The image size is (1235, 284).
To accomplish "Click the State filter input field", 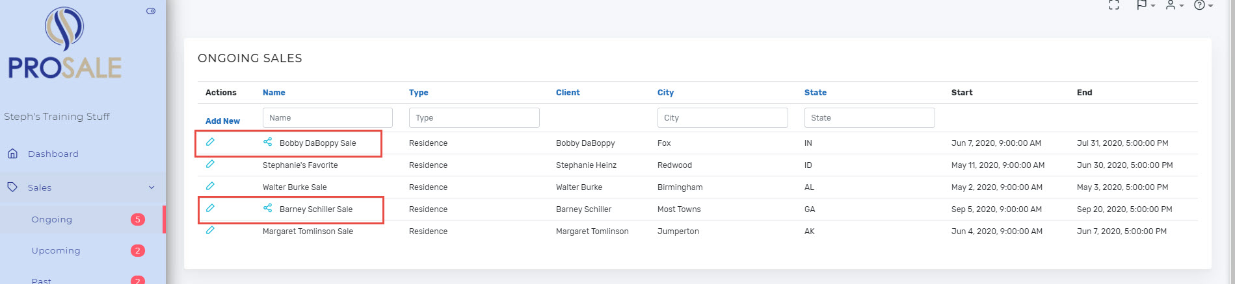I will (870, 117).
